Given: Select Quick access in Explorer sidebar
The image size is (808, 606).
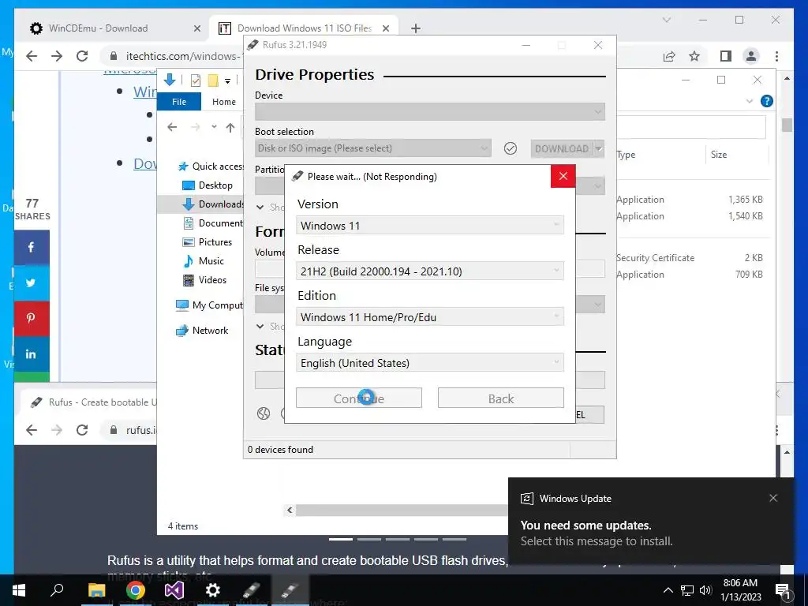Looking at the screenshot, I should pos(211,166).
